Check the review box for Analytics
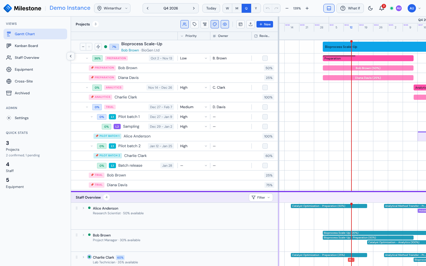426x266 pixels. click(x=265, y=87)
